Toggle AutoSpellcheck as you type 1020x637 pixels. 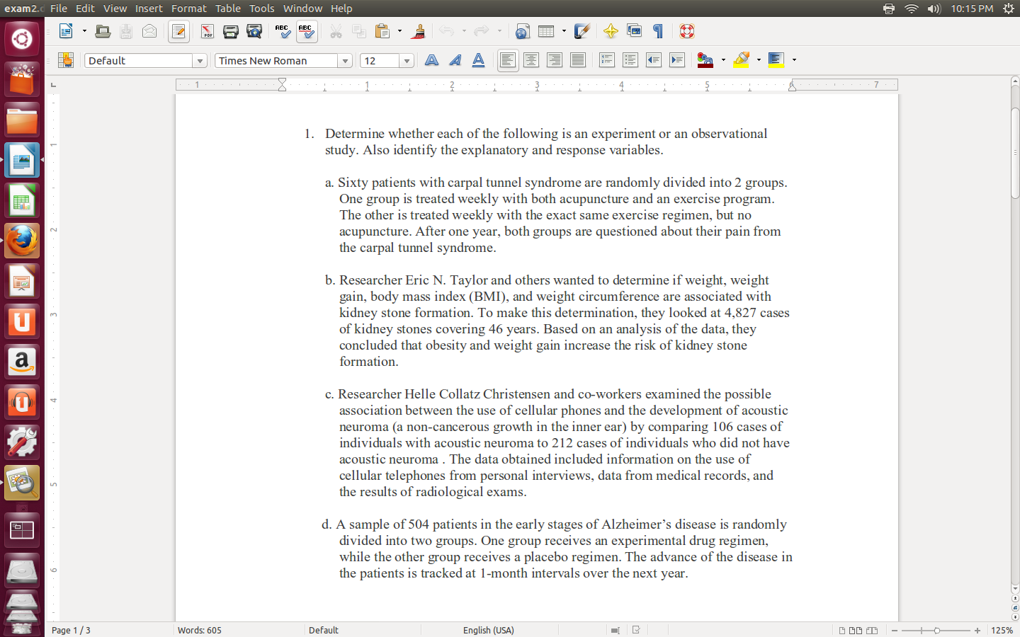point(307,31)
